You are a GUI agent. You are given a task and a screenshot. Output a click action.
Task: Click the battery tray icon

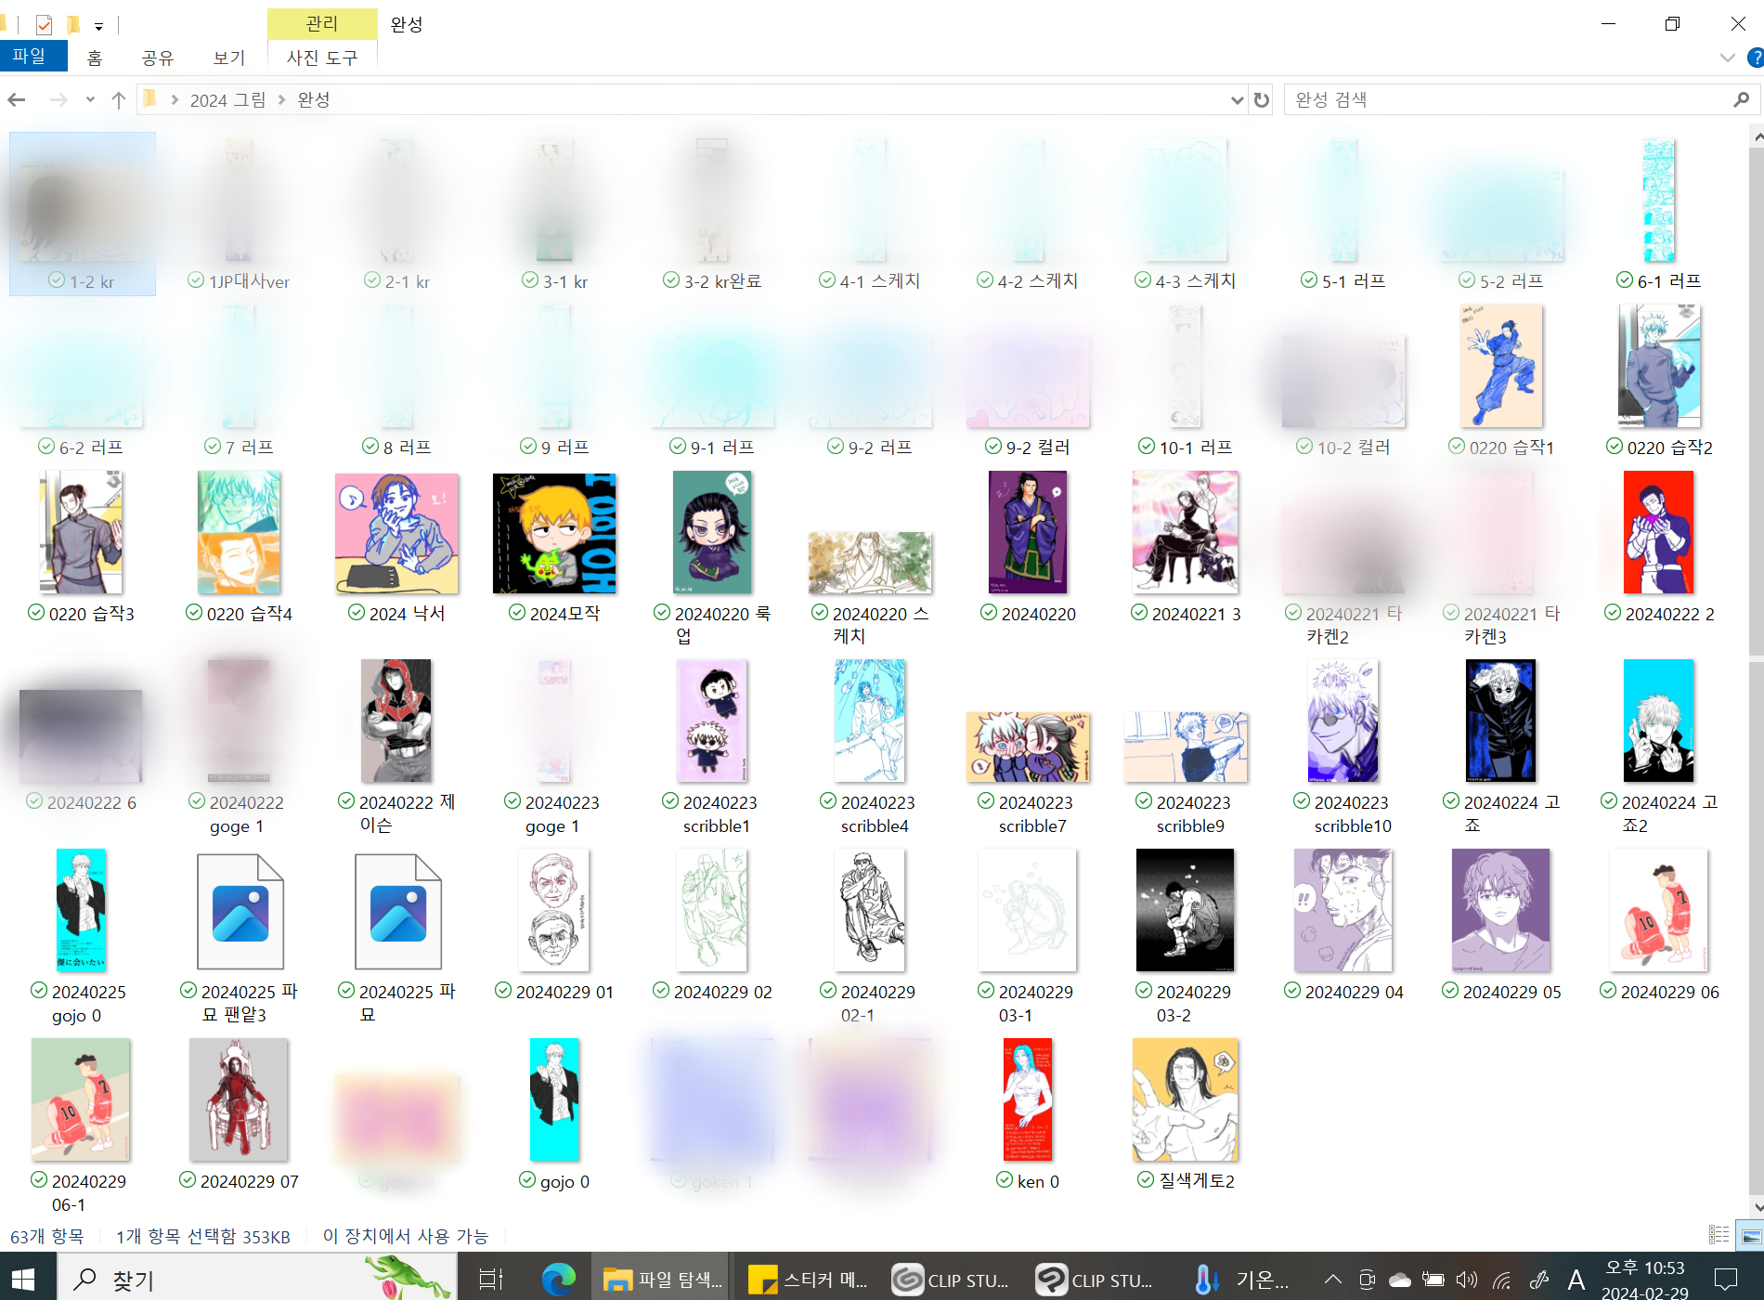(1433, 1280)
